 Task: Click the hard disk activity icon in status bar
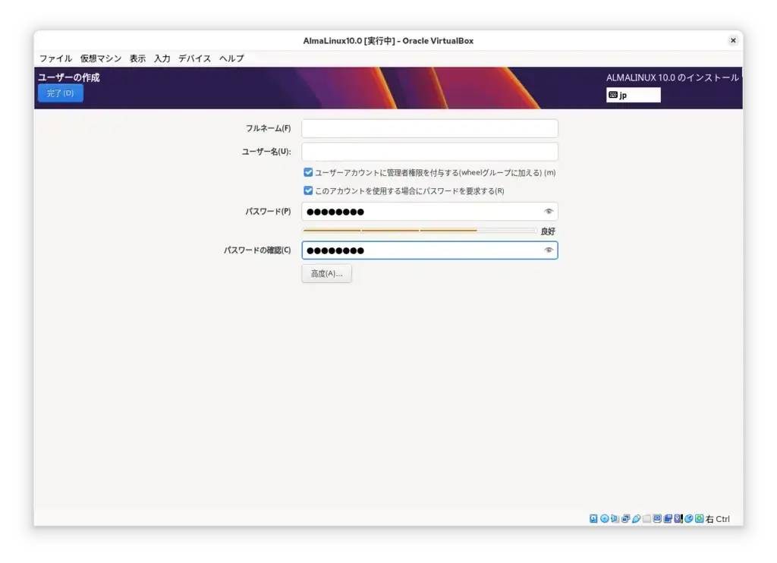coord(593,518)
